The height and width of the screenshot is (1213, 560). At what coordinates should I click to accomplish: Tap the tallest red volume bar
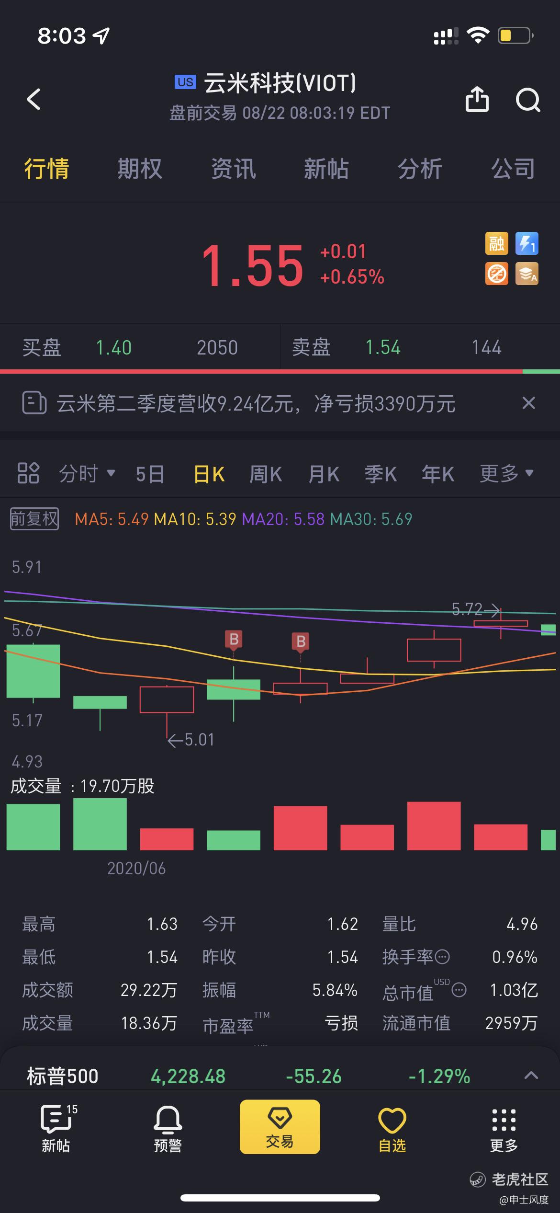pyautogui.click(x=434, y=826)
